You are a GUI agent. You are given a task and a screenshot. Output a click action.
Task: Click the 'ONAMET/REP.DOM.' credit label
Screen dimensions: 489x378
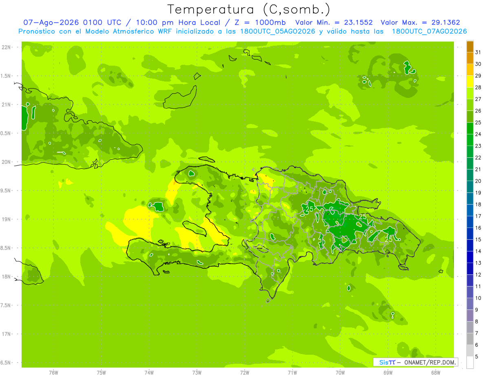[x=430, y=362]
